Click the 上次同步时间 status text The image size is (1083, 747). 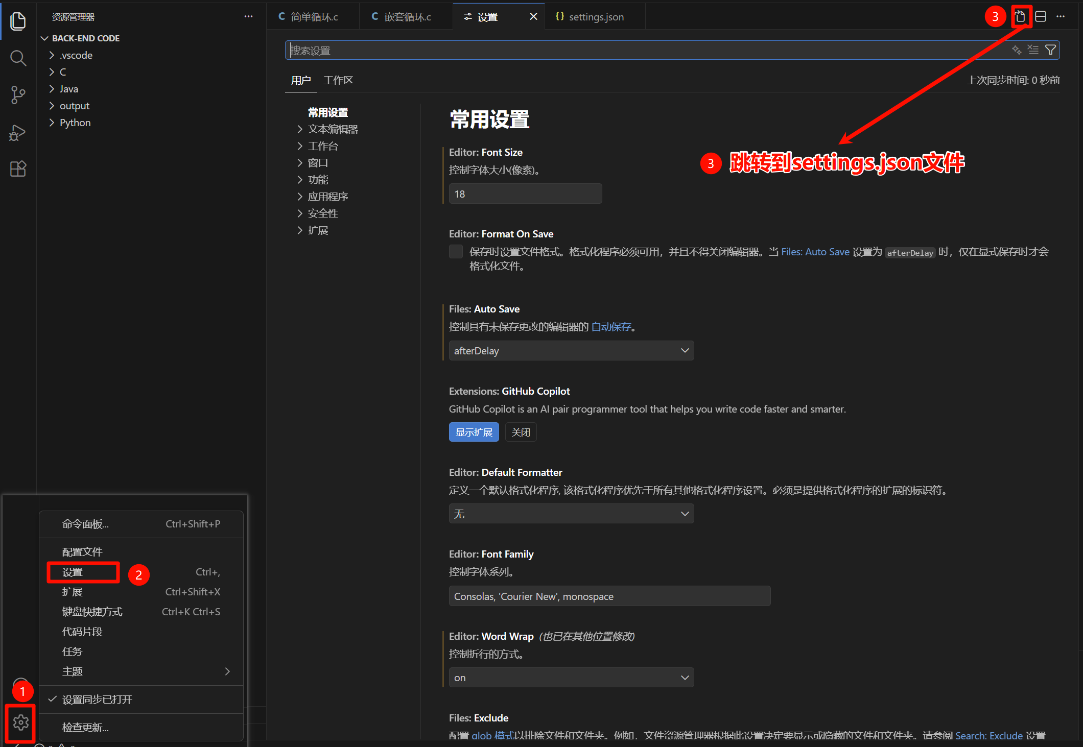1013,80
